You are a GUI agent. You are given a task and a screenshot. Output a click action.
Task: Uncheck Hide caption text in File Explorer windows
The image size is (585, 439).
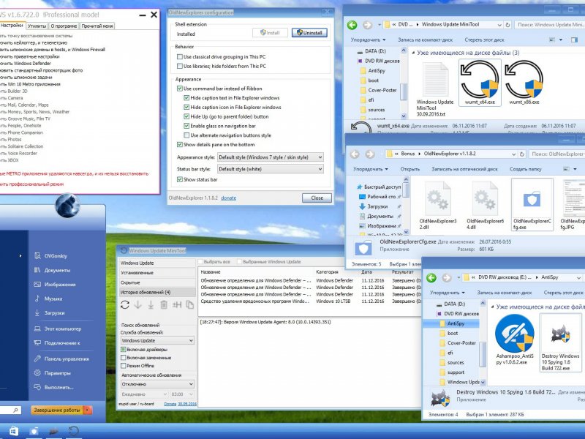click(186, 98)
